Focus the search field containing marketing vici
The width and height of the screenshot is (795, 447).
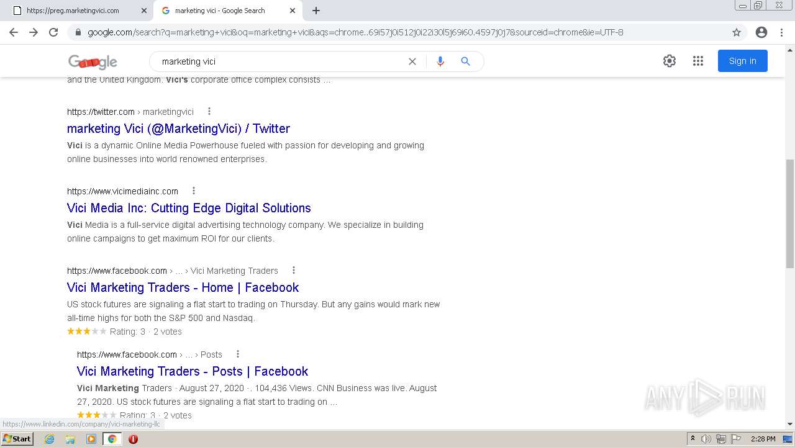click(x=279, y=61)
